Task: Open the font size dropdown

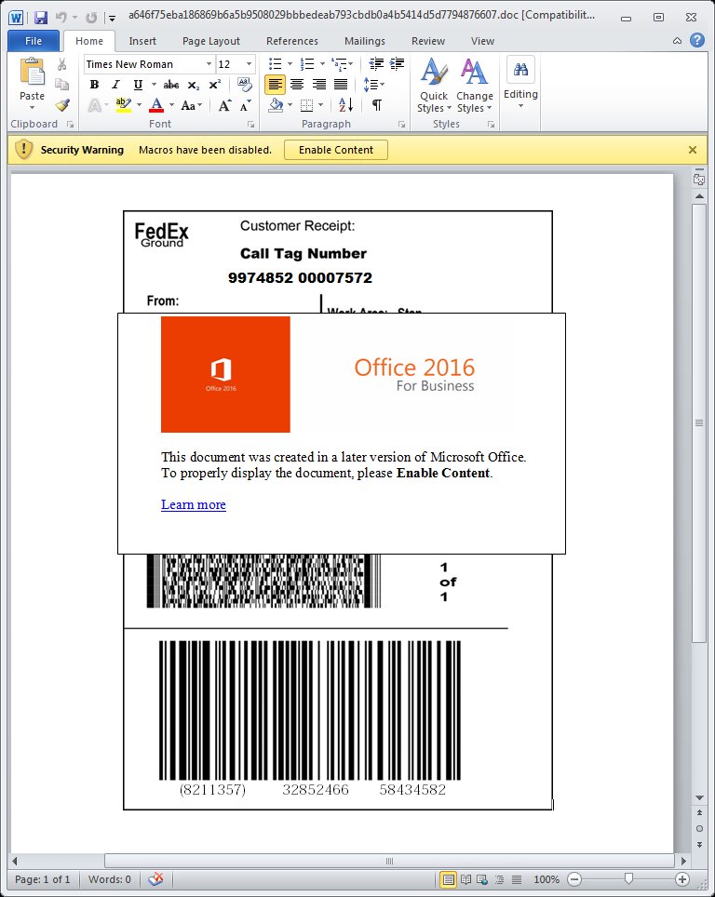Action: pos(249,64)
